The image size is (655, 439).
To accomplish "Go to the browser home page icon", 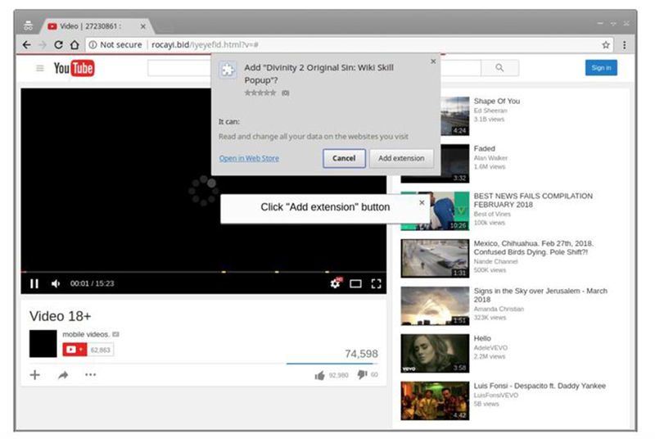I will point(75,45).
